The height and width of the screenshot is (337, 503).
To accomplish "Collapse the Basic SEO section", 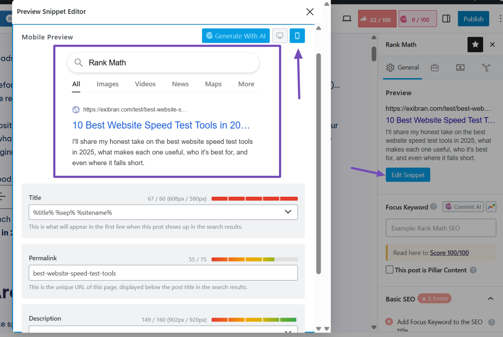I will pyautogui.click(x=490, y=299).
